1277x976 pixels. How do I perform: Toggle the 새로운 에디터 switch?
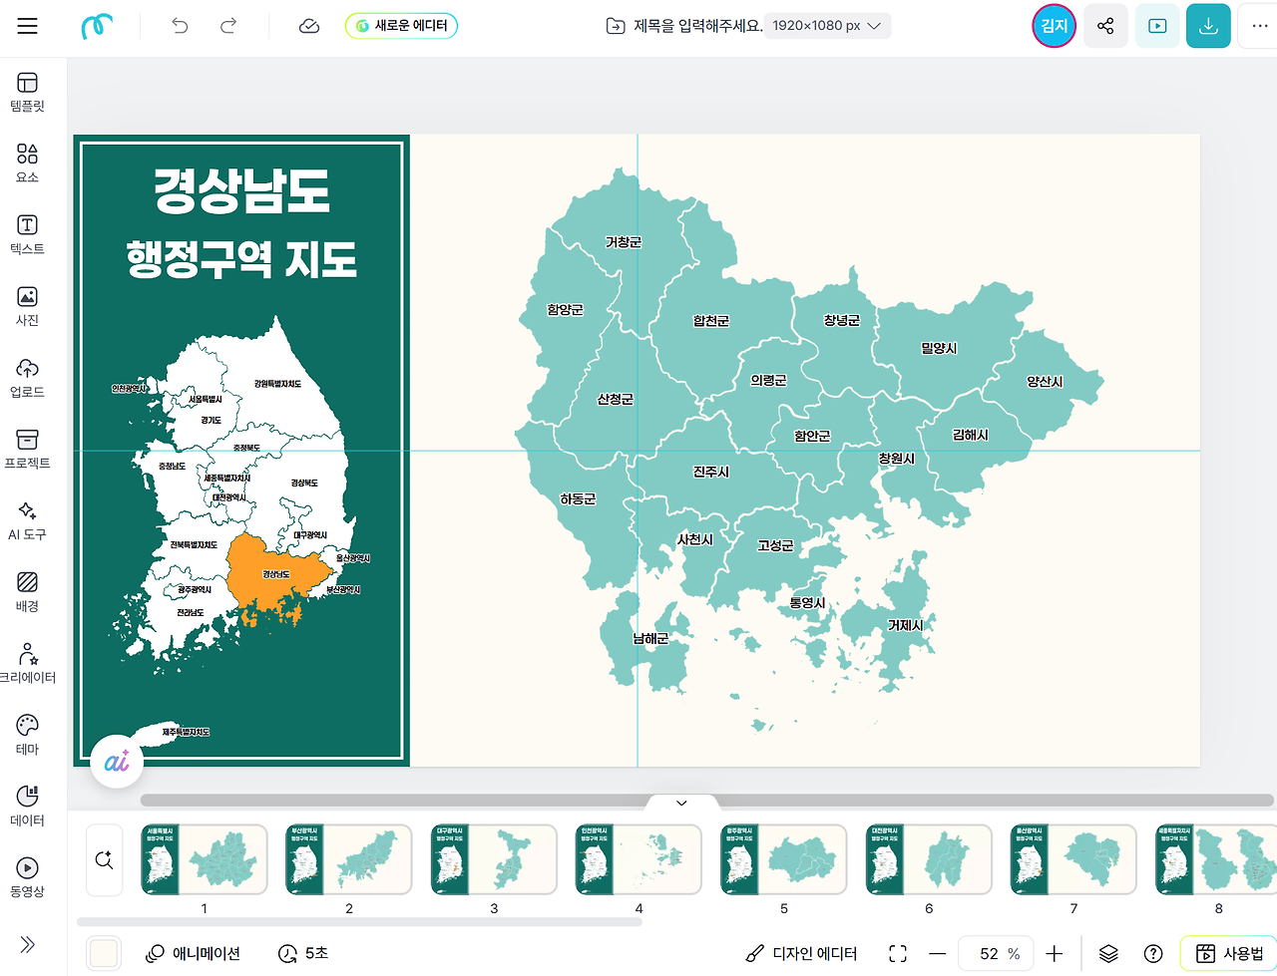[x=401, y=26]
